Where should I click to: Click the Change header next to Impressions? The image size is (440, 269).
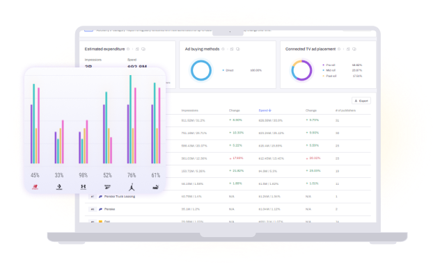tap(235, 111)
